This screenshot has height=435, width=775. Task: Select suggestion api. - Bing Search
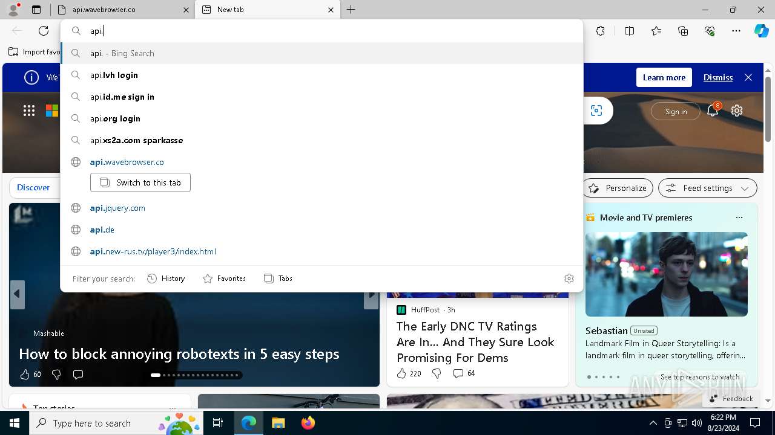322,53
